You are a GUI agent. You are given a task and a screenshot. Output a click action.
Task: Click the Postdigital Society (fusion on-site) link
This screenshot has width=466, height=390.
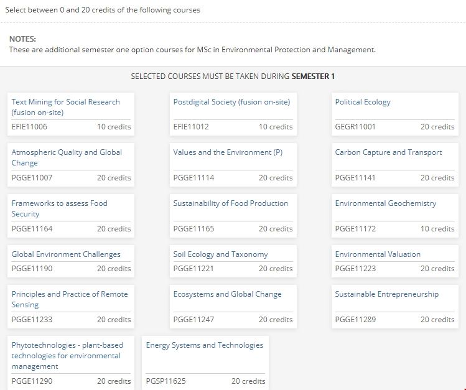231,102
